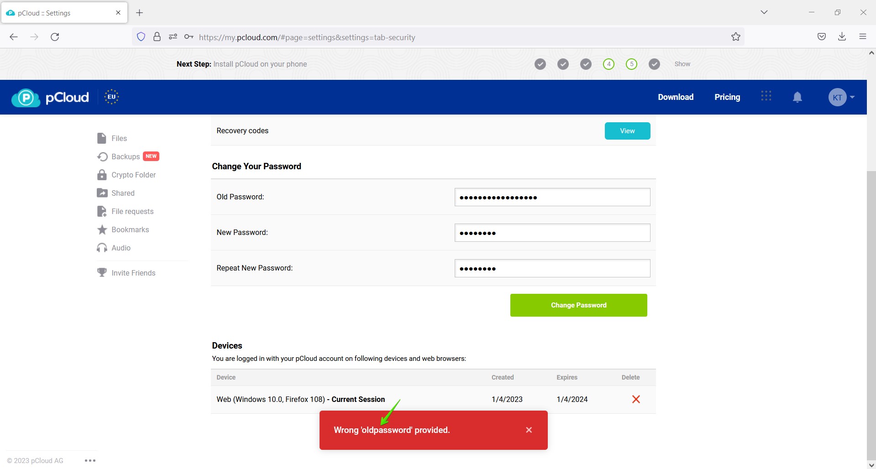The image size is (876, 469).
Task: Open KT account avatar menu
Action: [841, 97]
